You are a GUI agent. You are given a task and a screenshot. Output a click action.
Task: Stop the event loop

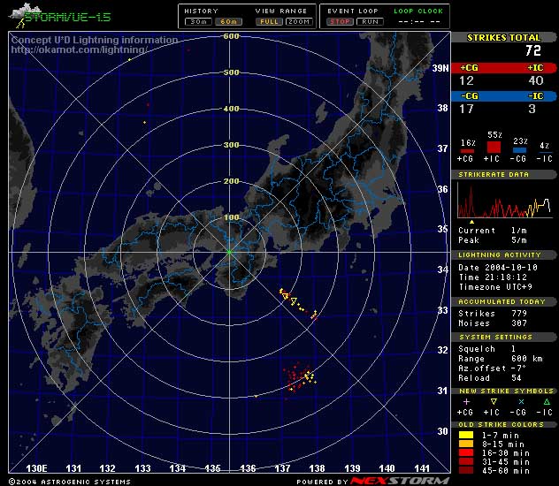(340, 20)
